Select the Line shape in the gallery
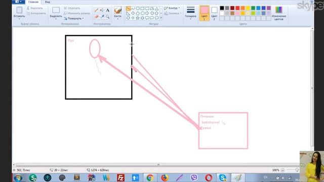 [128, 9]
